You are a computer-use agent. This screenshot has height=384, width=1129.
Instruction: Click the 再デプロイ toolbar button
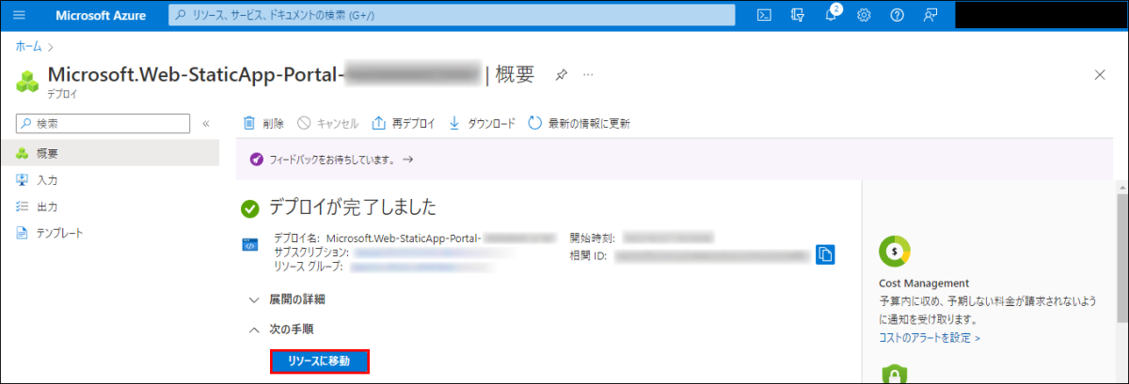click(x=404, y=123)
